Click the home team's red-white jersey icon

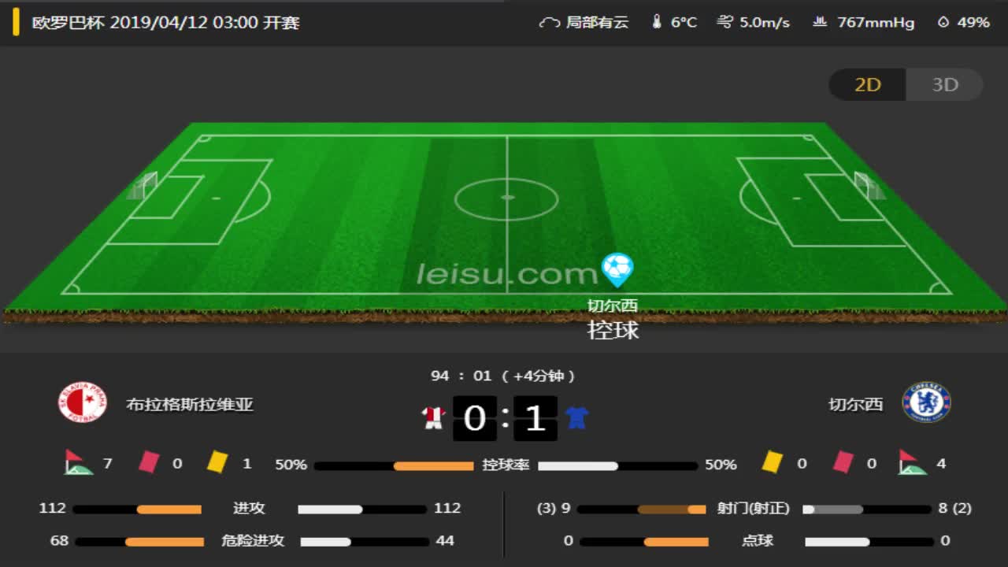433,417
